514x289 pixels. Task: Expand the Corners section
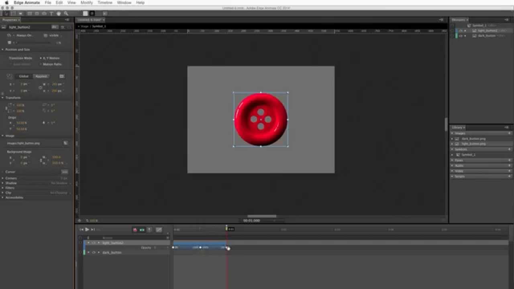(x=3, y=178)
